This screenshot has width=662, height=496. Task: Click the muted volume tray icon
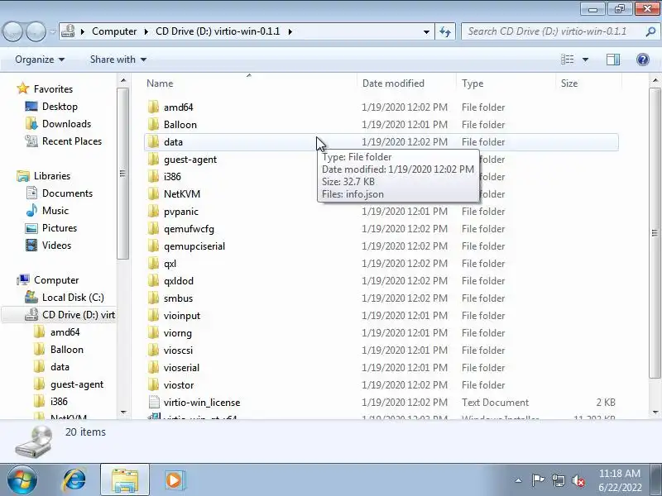pos(578,480)
